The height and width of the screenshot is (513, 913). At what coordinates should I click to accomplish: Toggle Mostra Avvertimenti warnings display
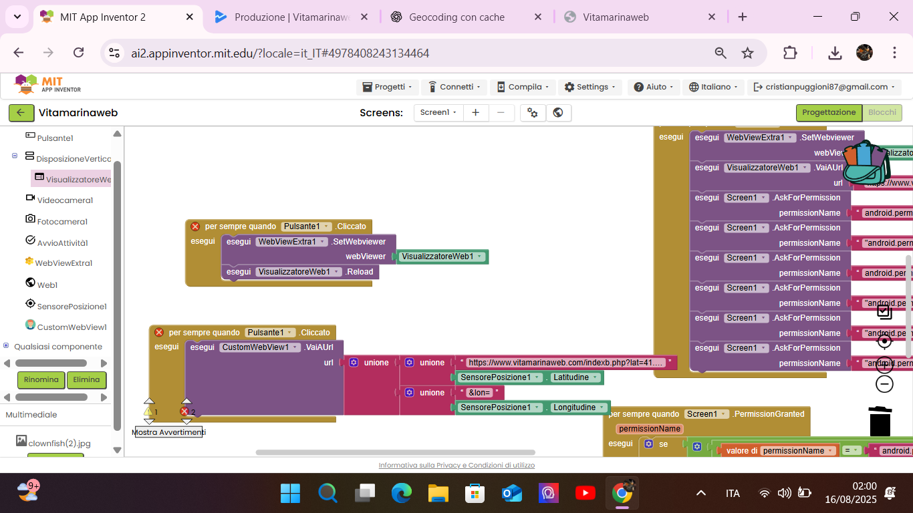click(168, 432)
